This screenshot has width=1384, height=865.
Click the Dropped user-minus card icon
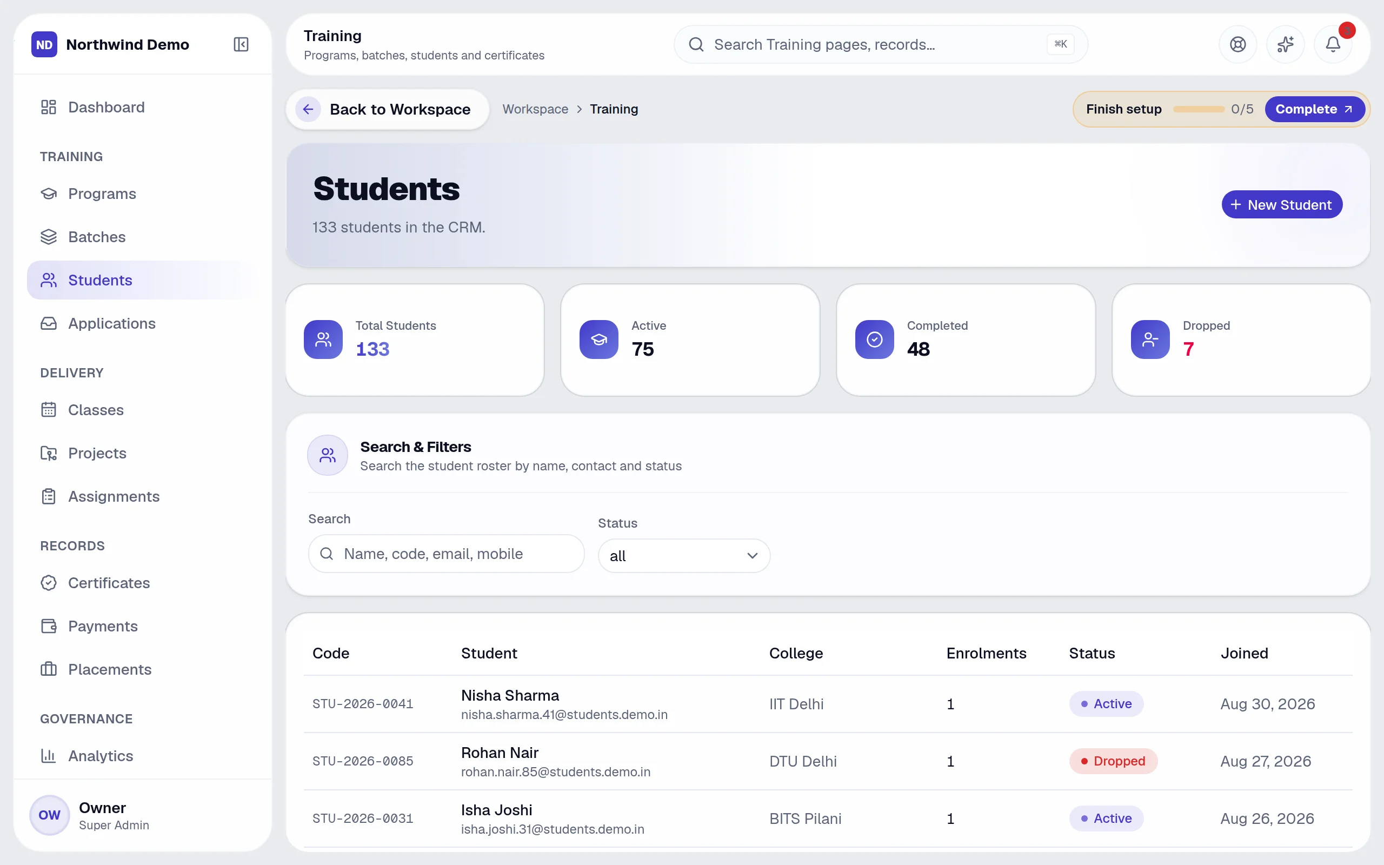(1150, 340)
